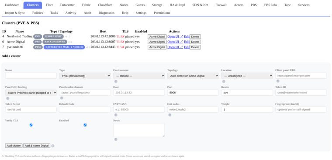This screenshot has width=332, height=160.
Task: Open UI link in Acme Digital row
Action: (x=175, y=42)
